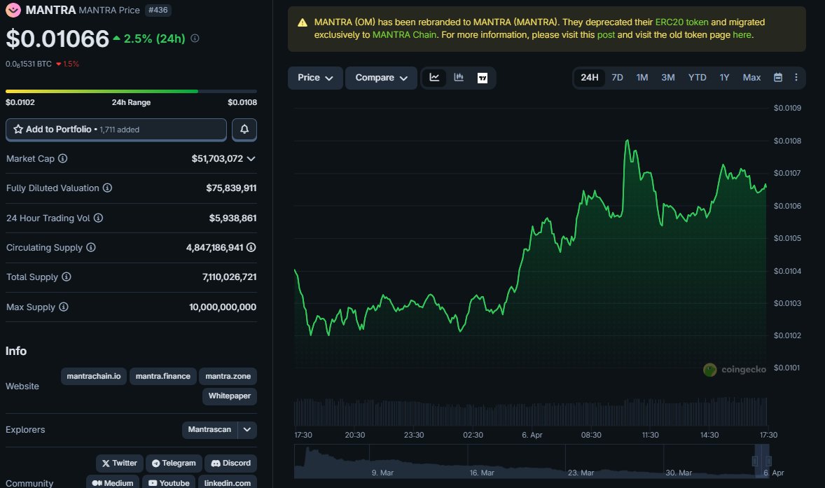Open the Price dropdown
This screenshot has height=488, width=825.
315,78
